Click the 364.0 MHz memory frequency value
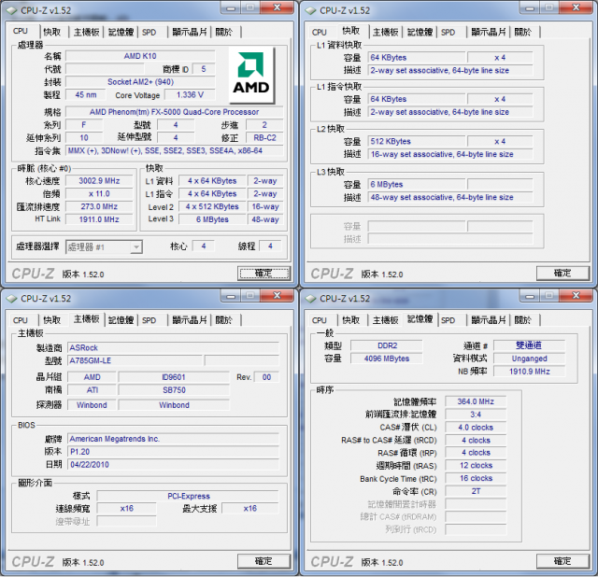 [476, 401]
